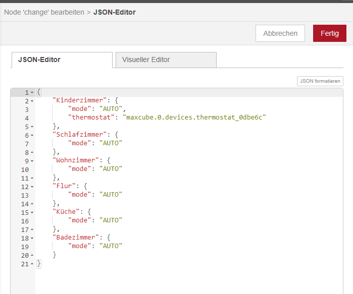Click the "Wohnzimmer" key on line 9
The image size is (353, 294).
tap(76, 160)
